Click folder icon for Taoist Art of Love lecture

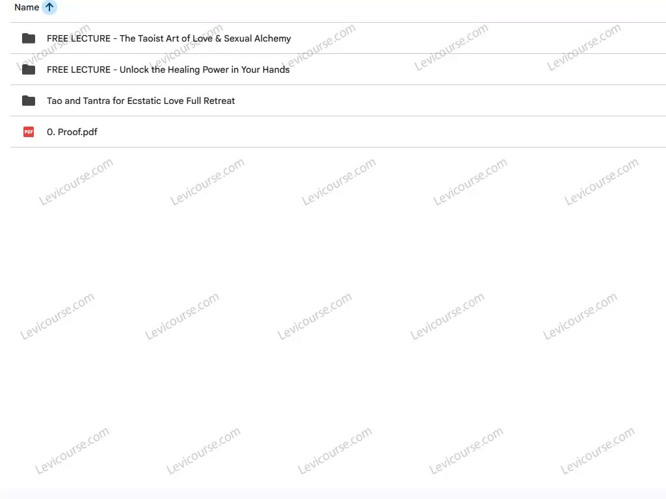click(x=29, y=38)
